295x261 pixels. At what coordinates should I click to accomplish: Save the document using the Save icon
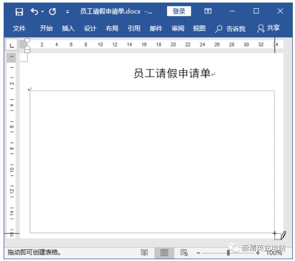tap(20, 11)
